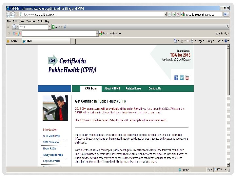
Task: Open the zoom level dropdown in status bar
Action: (x=225, y=170)
